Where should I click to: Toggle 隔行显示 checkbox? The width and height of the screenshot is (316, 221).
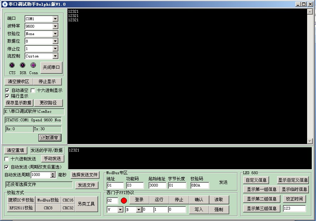(x=7, y=96)
